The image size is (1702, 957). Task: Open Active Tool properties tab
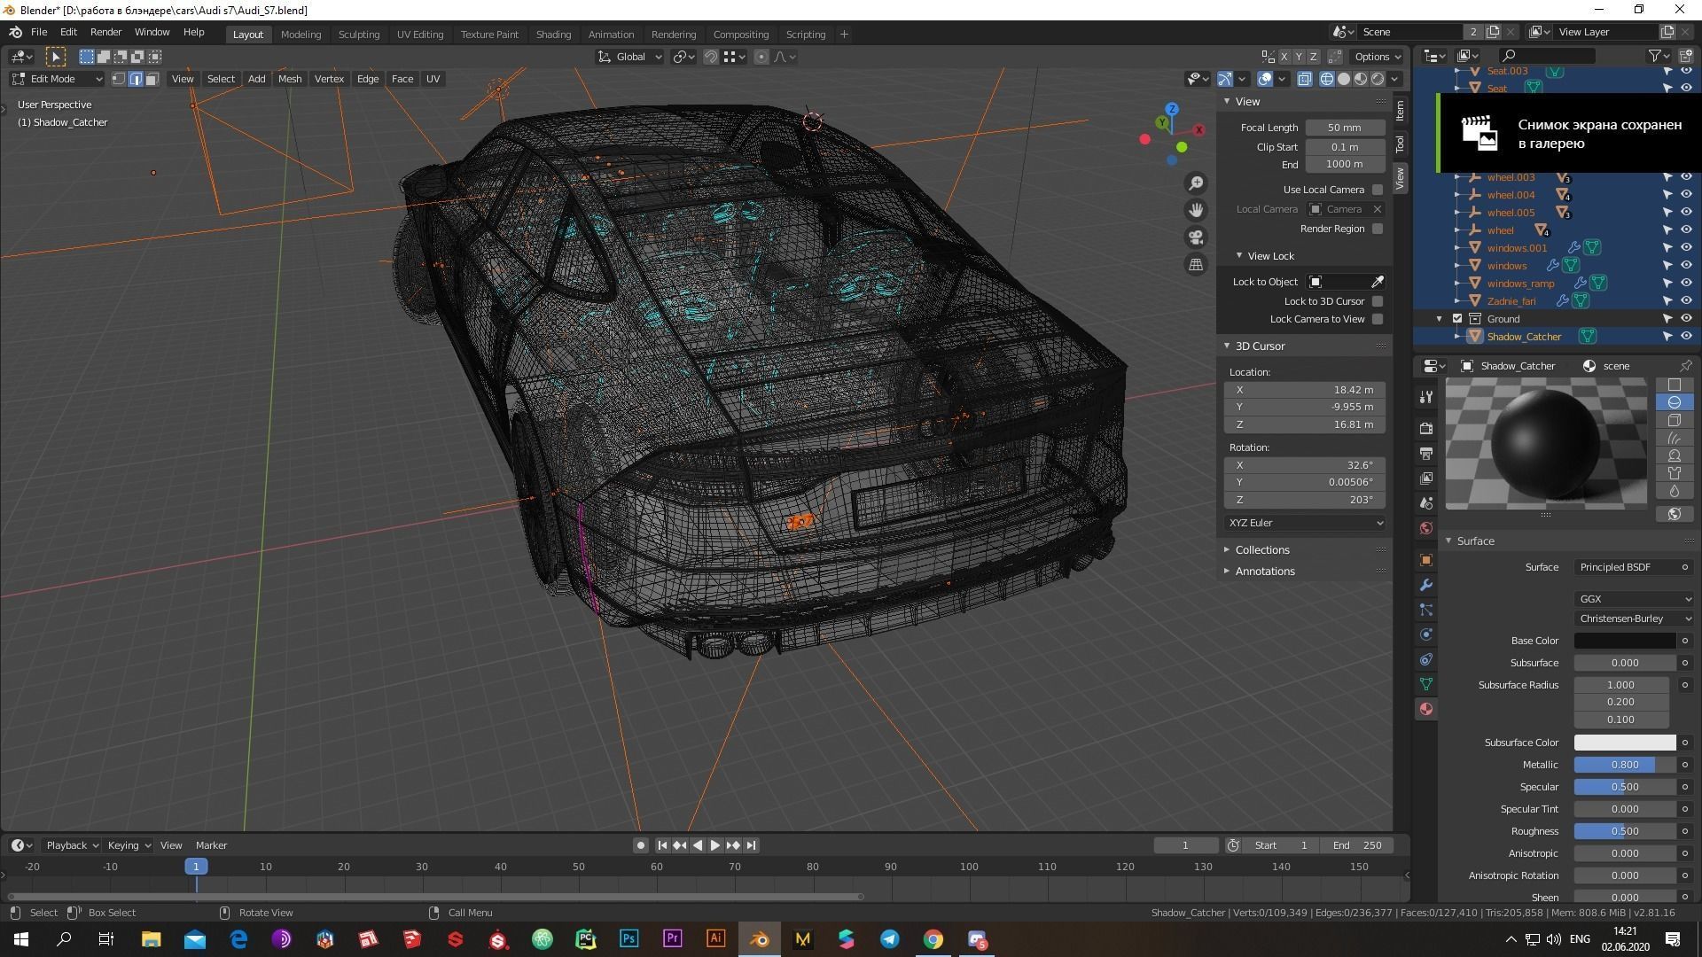click(1425, 397)
